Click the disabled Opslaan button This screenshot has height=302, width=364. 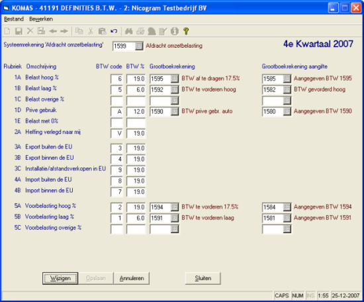click(96, 278)
